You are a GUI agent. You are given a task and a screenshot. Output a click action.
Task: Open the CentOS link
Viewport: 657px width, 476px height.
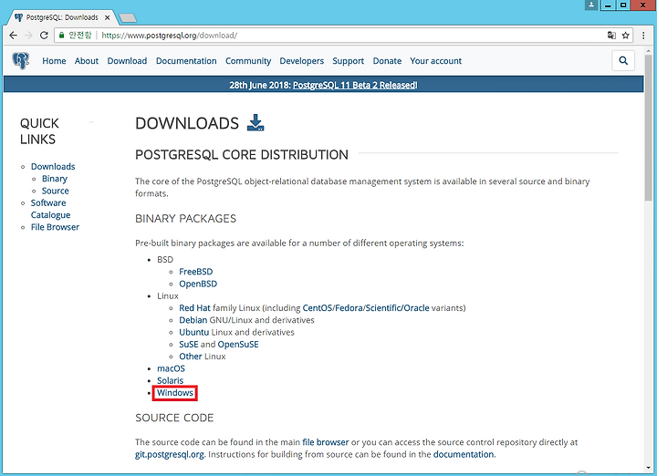point(318,308)
